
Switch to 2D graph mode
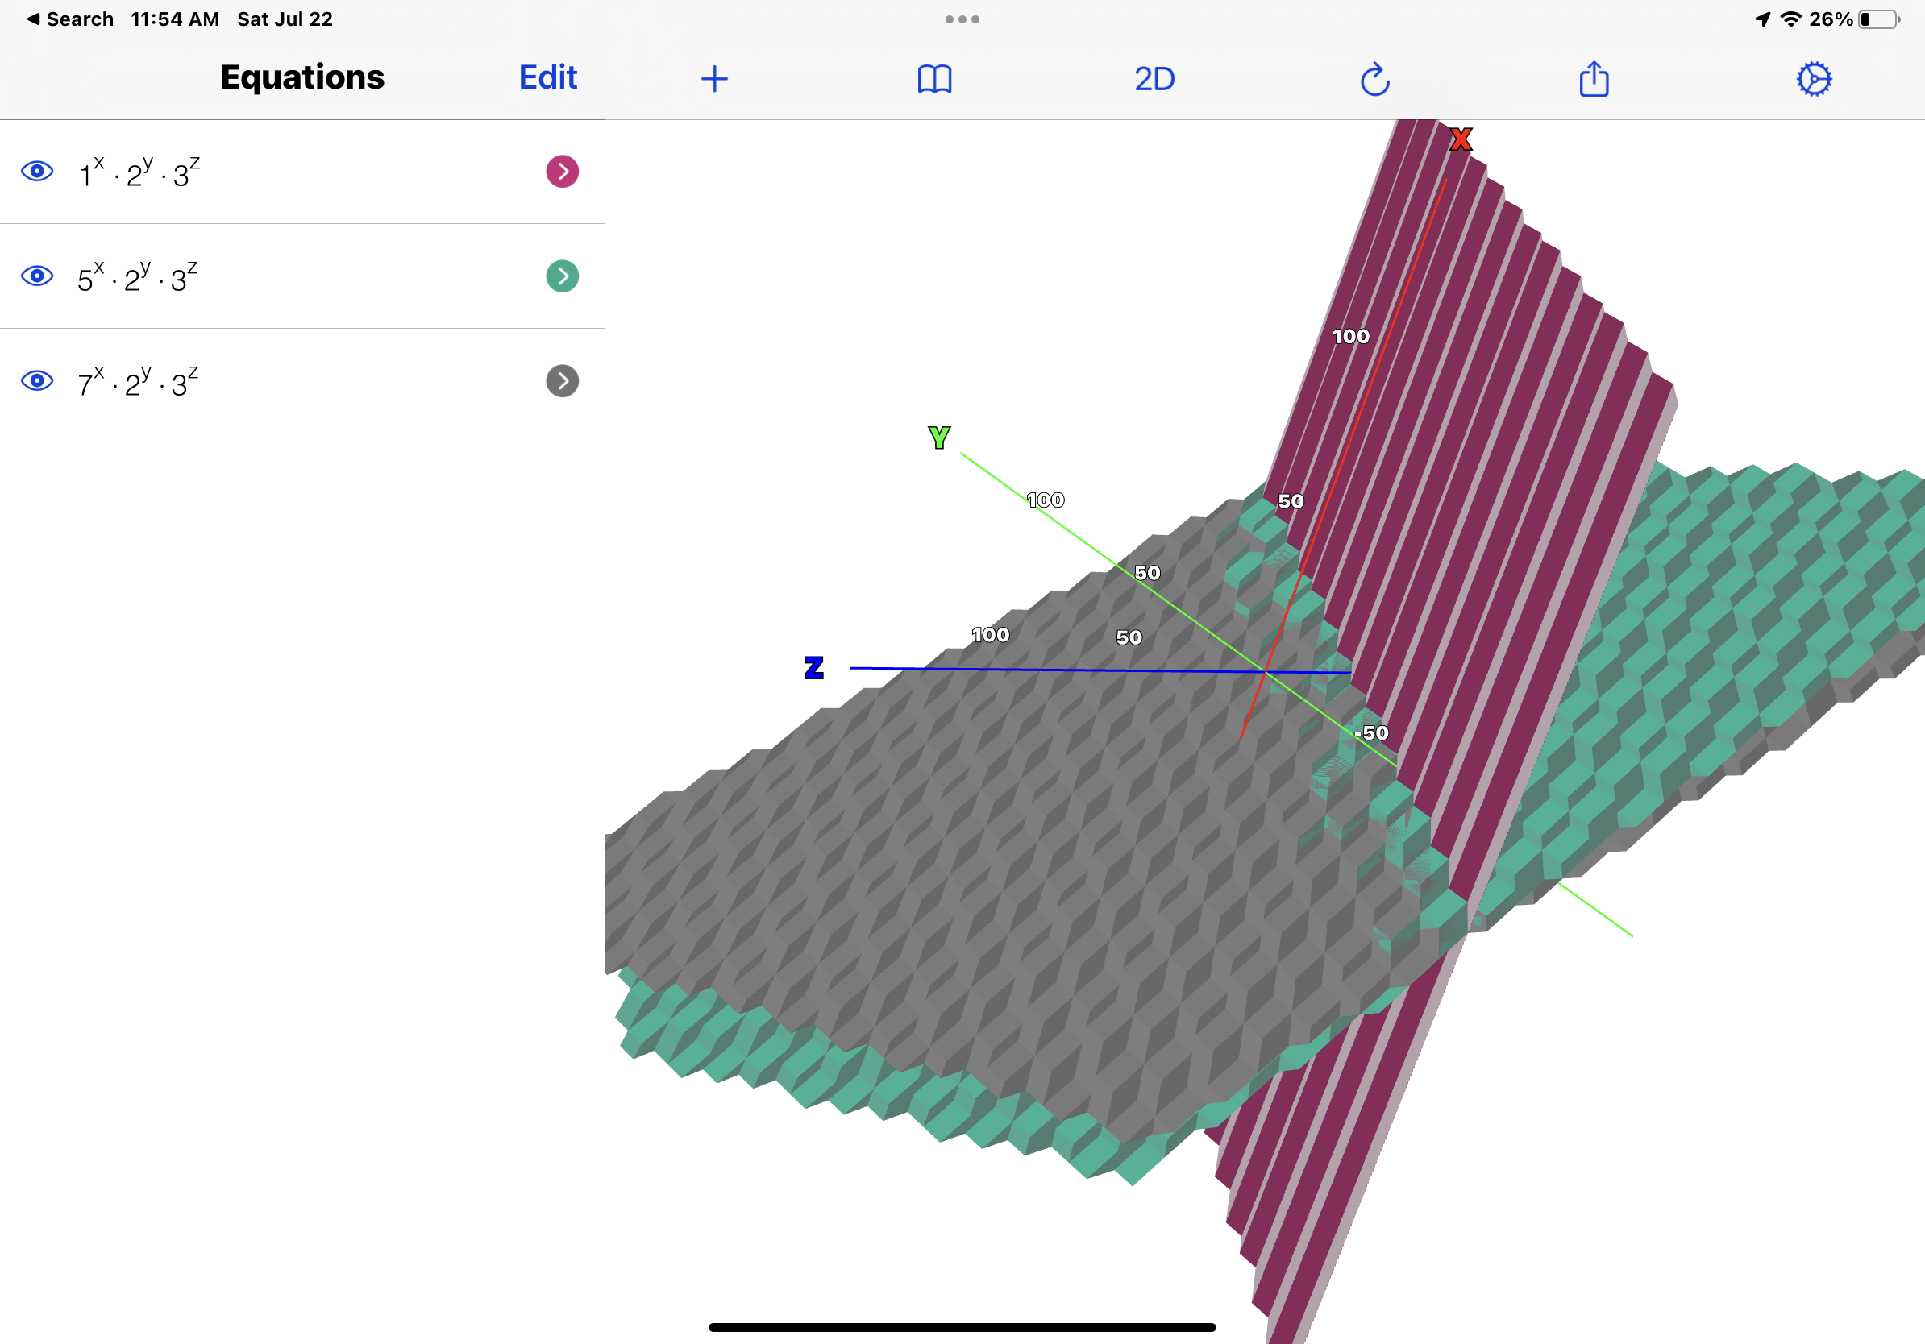(x=1154, y=80)
